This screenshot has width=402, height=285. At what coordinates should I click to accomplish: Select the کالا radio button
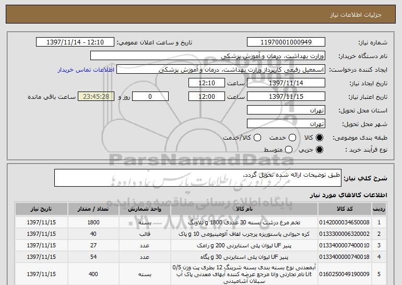320,138
